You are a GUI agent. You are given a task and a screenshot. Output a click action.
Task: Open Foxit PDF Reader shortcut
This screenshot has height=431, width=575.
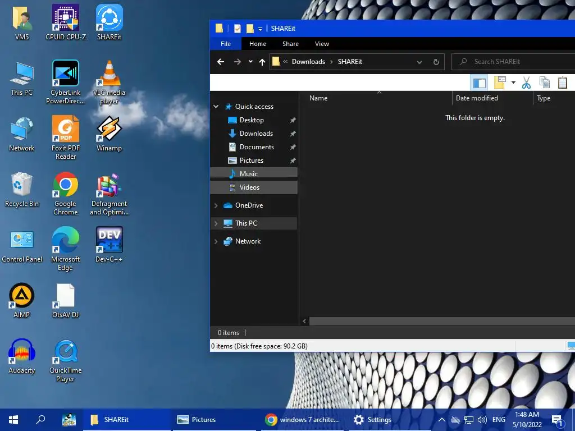66,137
